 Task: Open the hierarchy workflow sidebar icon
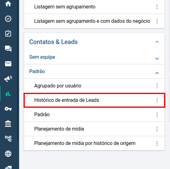pos(8,139)
